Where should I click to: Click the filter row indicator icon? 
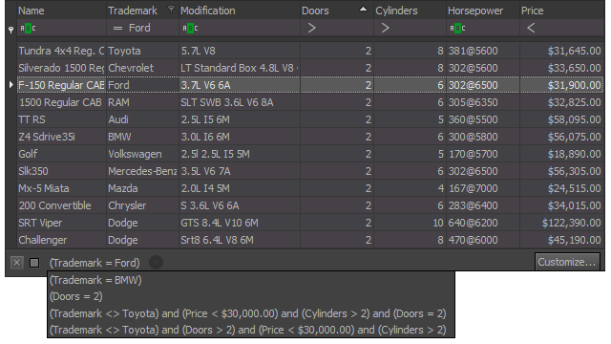(11, 30)
